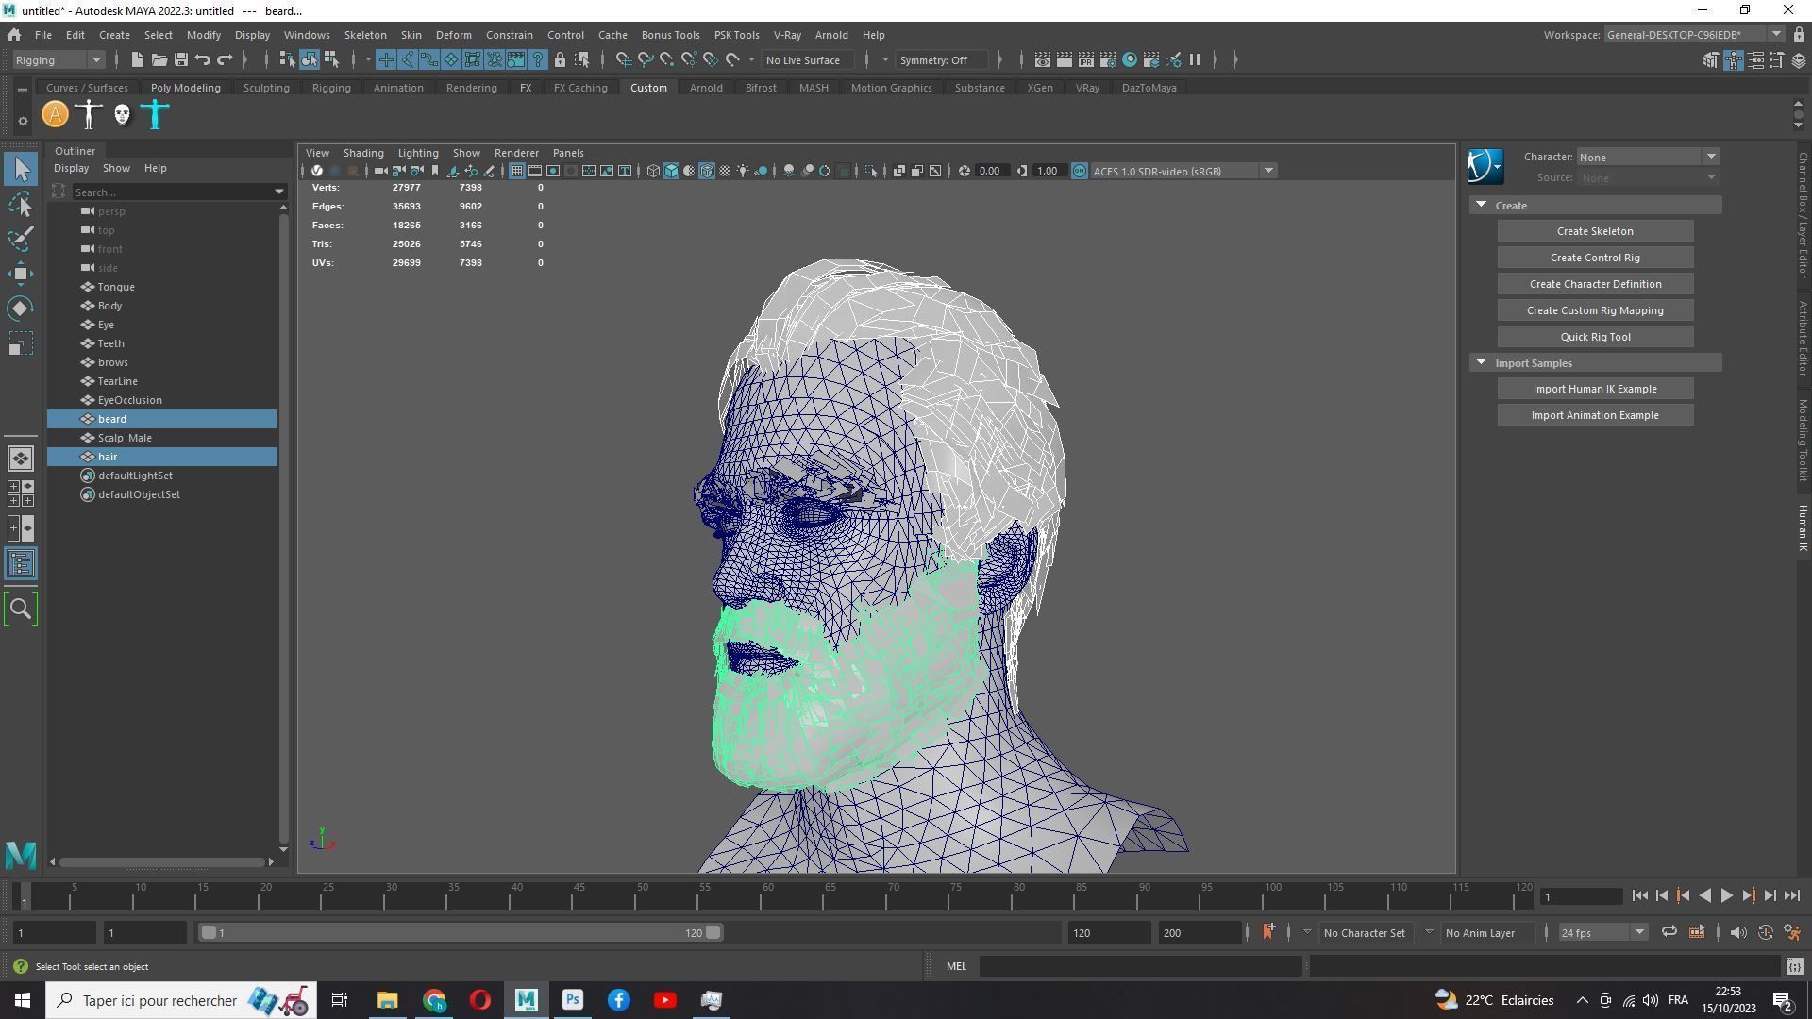
Task: Toggle playback looping in range slider
Action: [x=1669, y=932]
